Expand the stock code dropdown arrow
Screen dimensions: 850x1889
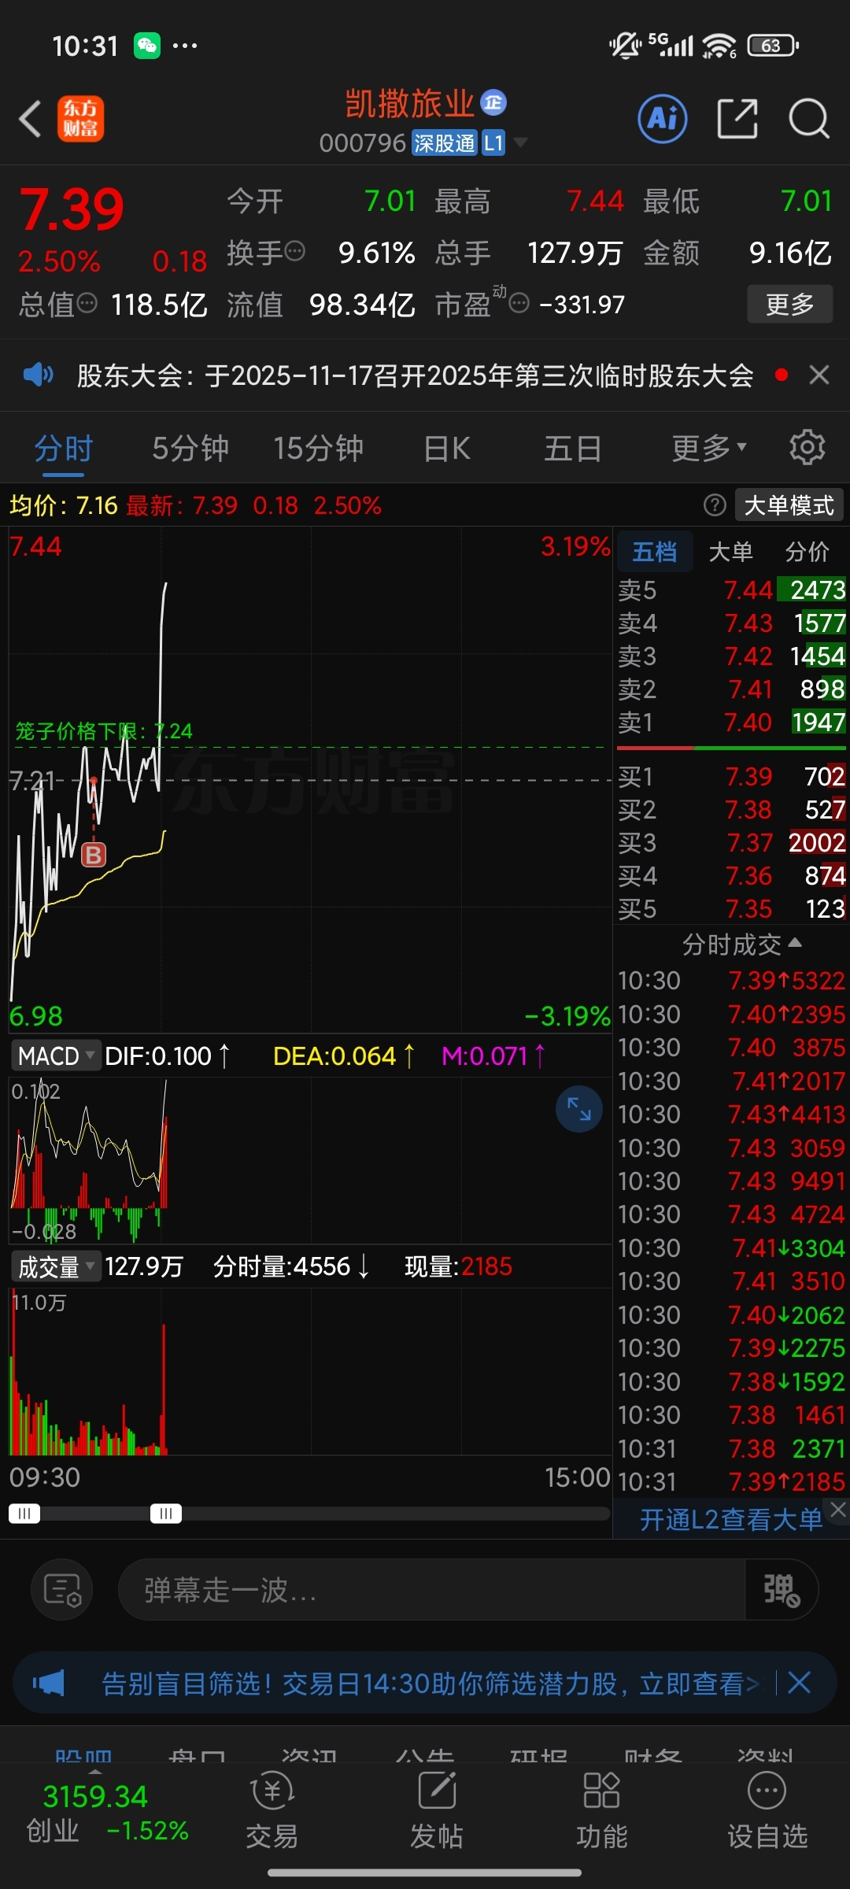(x=520, y=142)
